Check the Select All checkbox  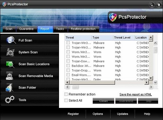point(66,100)
